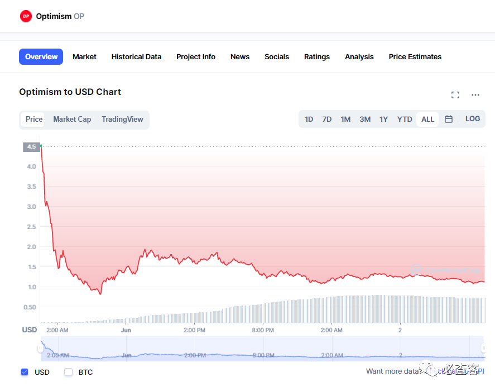Set chart range to YTD
Screen dimensions: 495x391
tap(405, 119)
